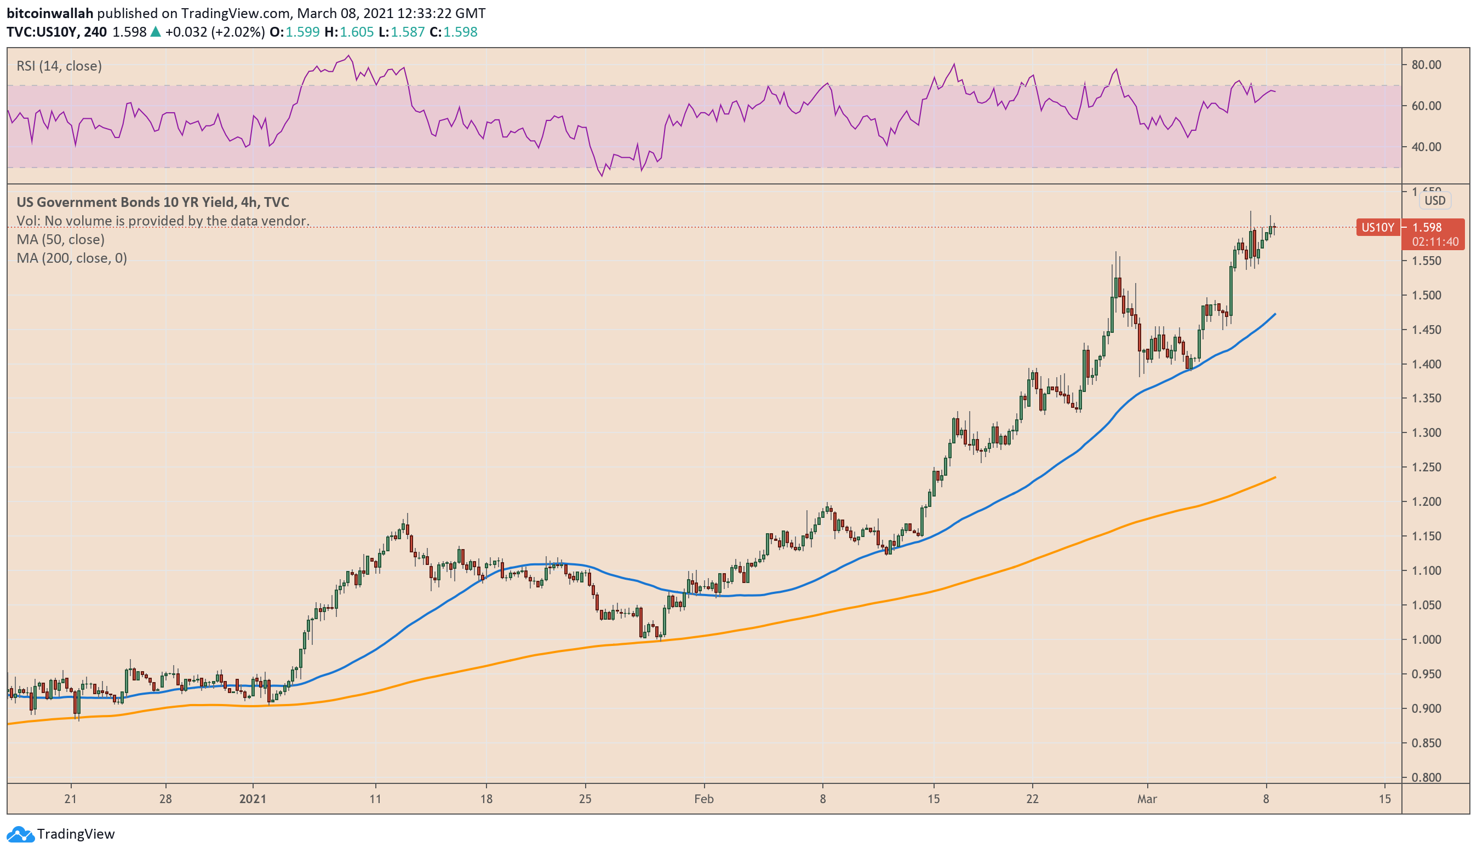Image resolution: width=1477 pixels, height=854 pixels.
Task: Click the US Government Bonds 10 YR Yield title
Action: tap(153, 202)
